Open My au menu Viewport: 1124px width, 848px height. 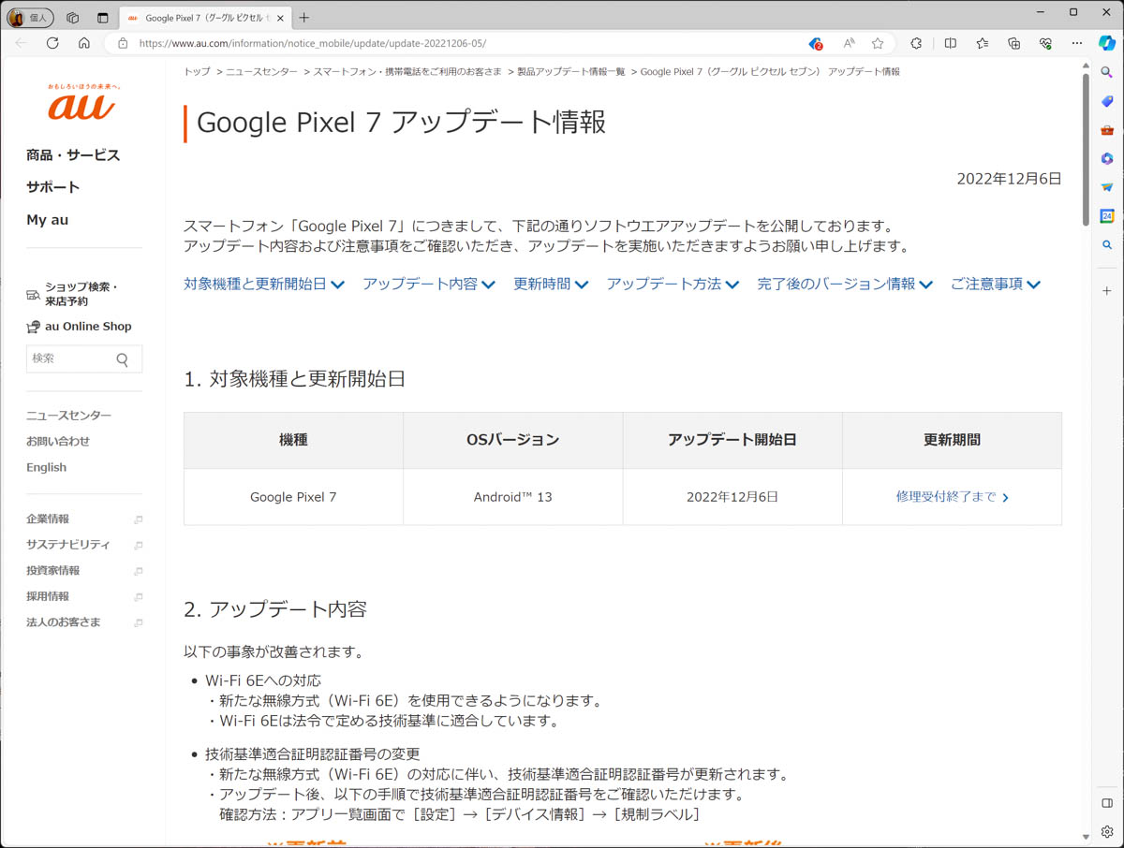pos(47,220)
